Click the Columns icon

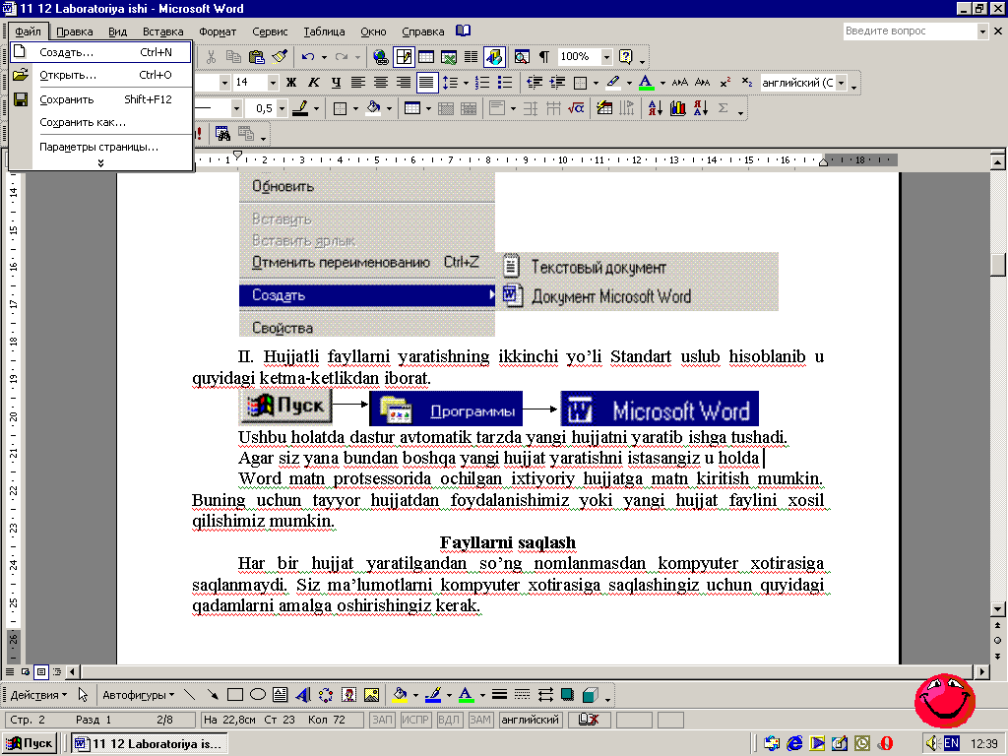[x=472, y=57]
